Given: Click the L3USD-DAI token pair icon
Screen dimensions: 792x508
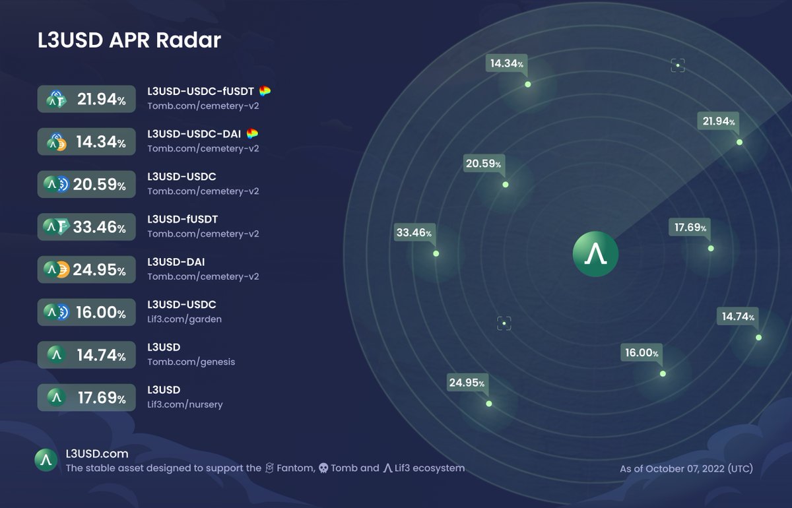Looking at the screenshot, I should [56, 270].
